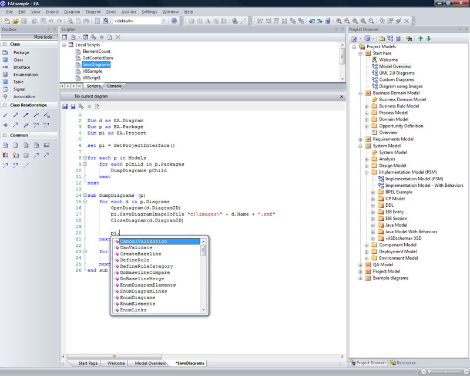
Task: Select the Enumeration element tool
Action: coord(25,75)
